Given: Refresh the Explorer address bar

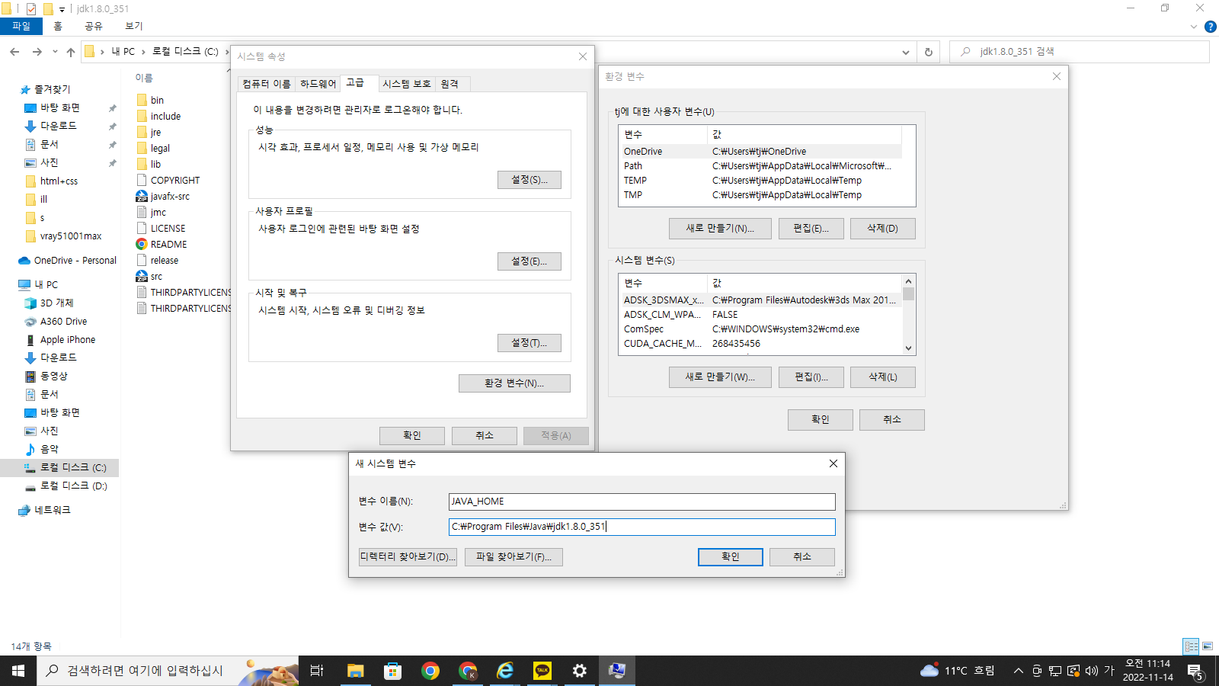Looking at the screenshot, I should 928,52.
